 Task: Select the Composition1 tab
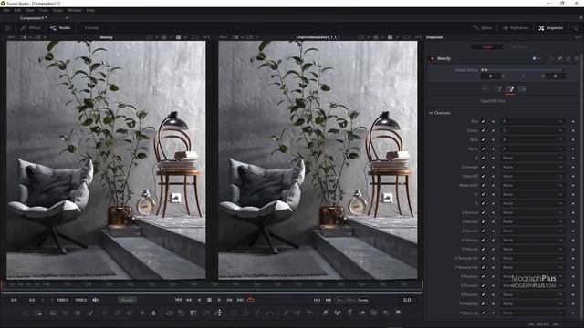pos(34,18)
